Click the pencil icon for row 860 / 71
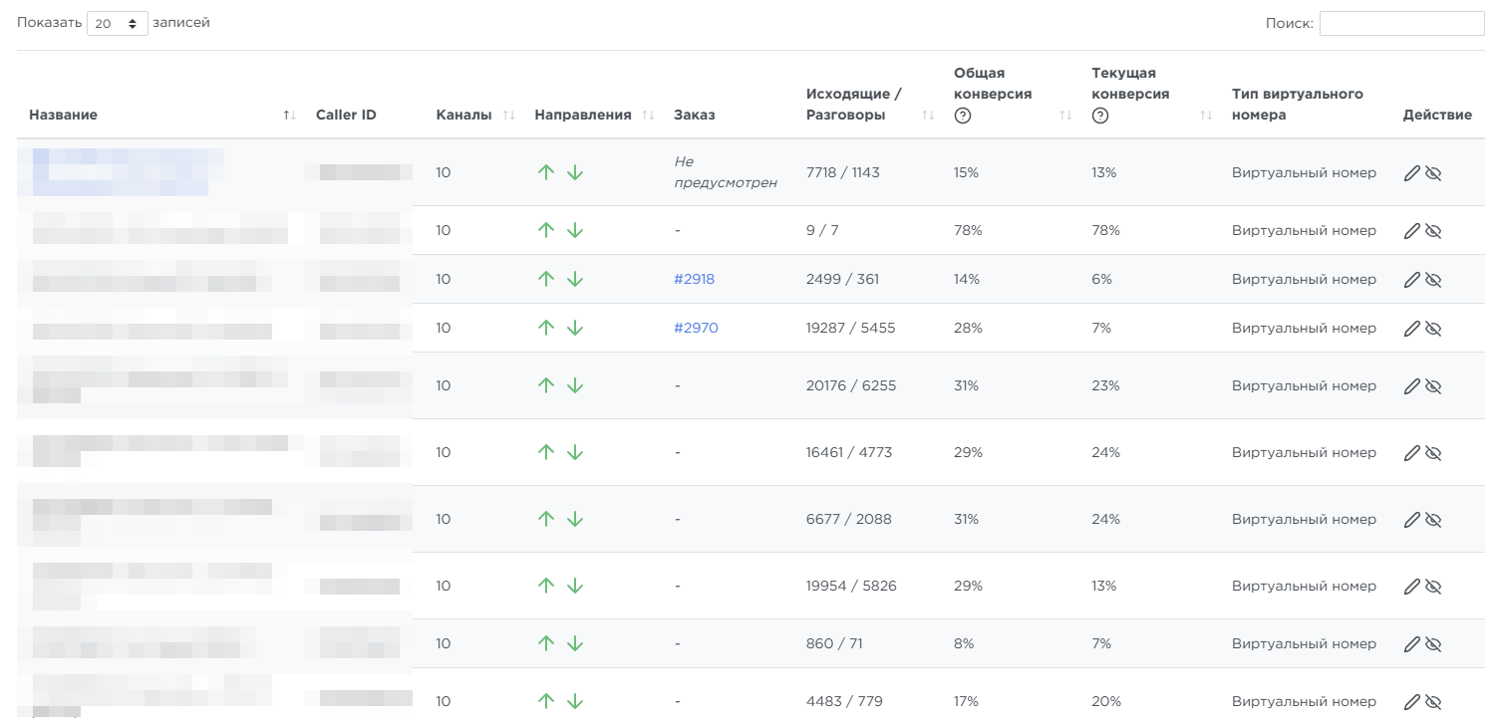Viewport: 1504px width, 725px height. pos(1411,644)
